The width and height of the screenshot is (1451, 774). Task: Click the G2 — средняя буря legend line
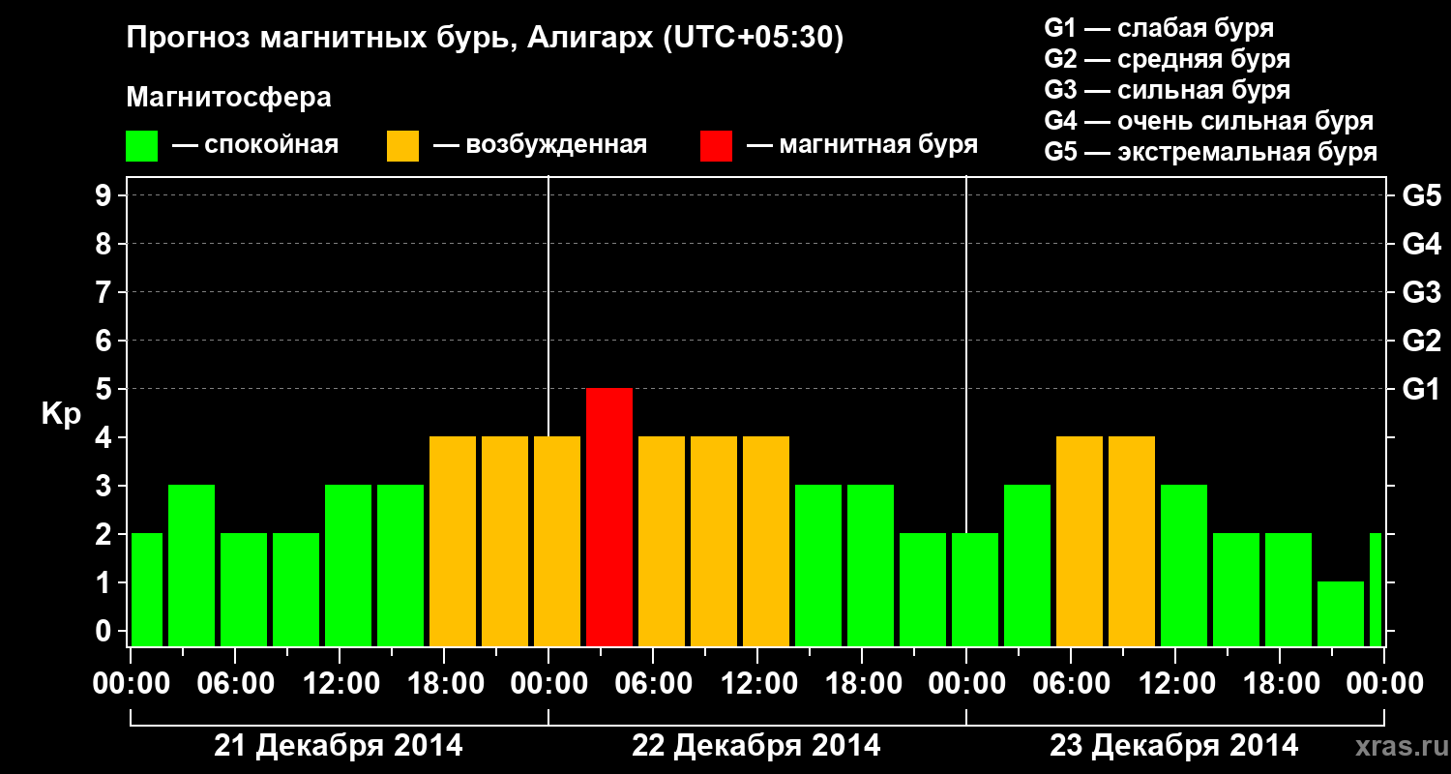coord(1167,58)
